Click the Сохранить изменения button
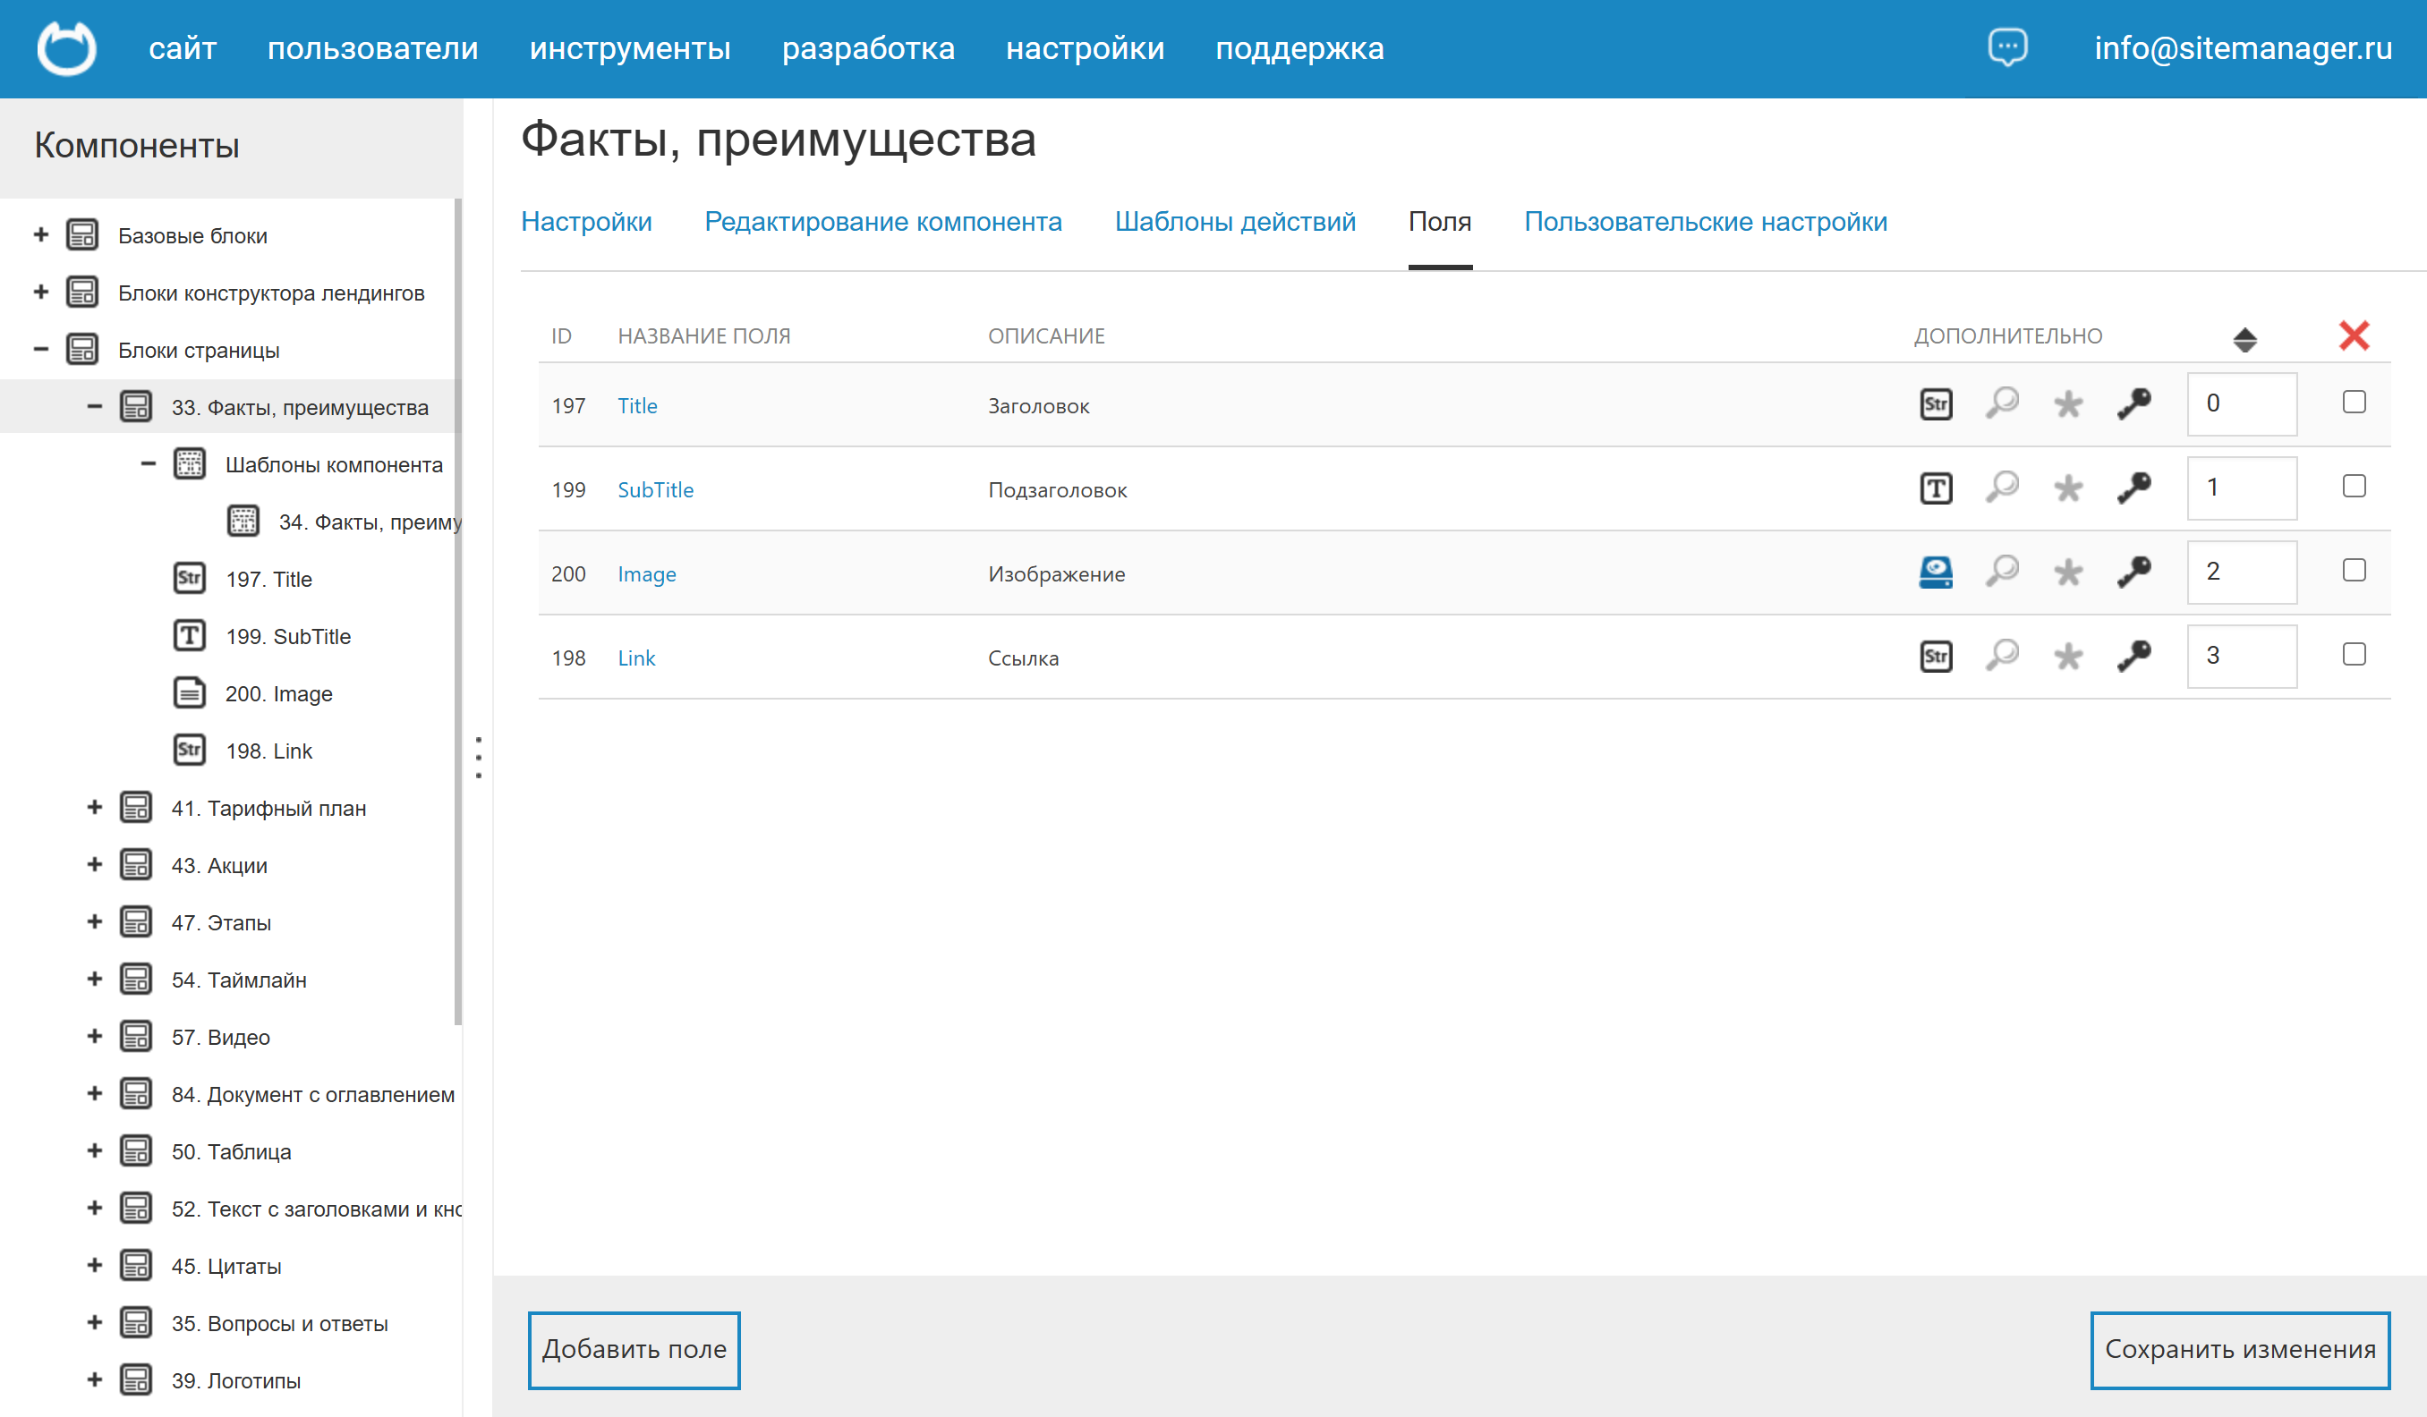Image resolution: width=2427 pixels, height=1417 pixels. (x=2240, y=1350)
